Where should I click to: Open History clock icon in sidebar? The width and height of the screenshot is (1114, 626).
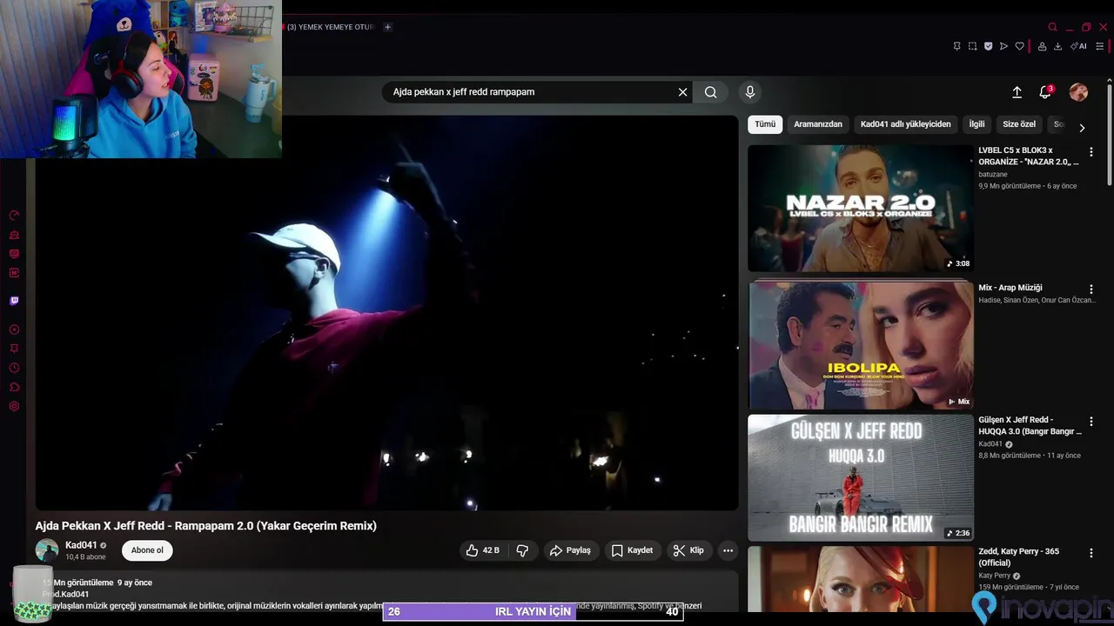tap(14, 368)
